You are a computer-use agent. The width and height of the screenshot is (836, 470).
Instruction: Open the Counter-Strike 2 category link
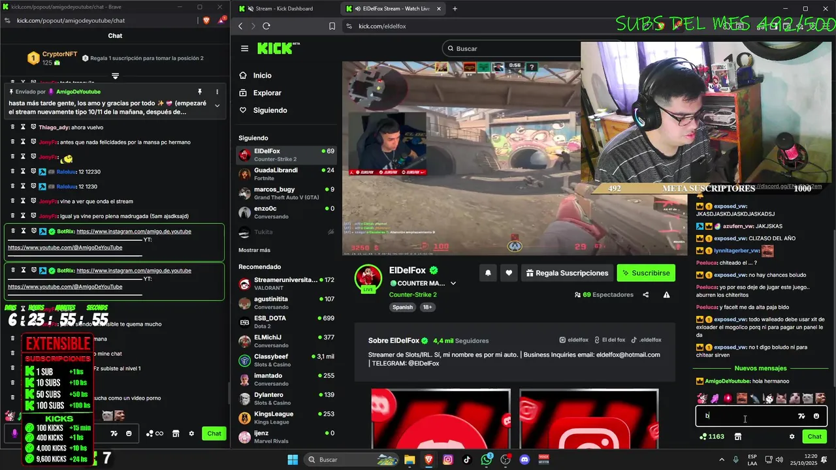(x=413, y=294)
